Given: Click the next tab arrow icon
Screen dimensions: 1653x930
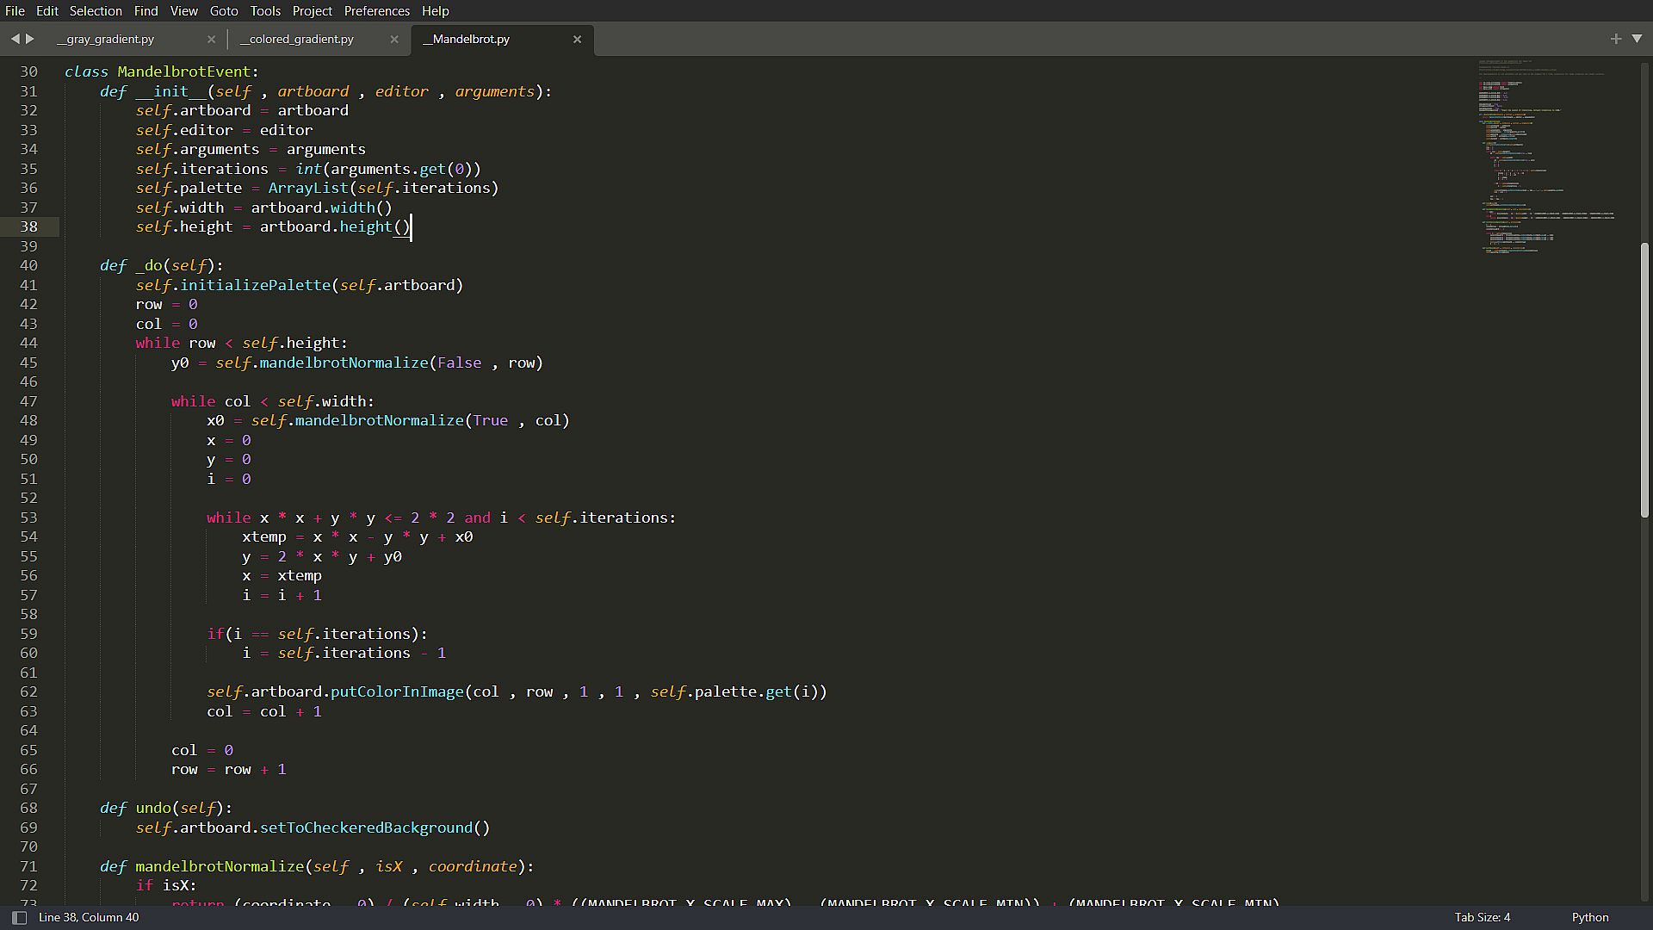Looking at the screenshot, I should coord(30,39).
